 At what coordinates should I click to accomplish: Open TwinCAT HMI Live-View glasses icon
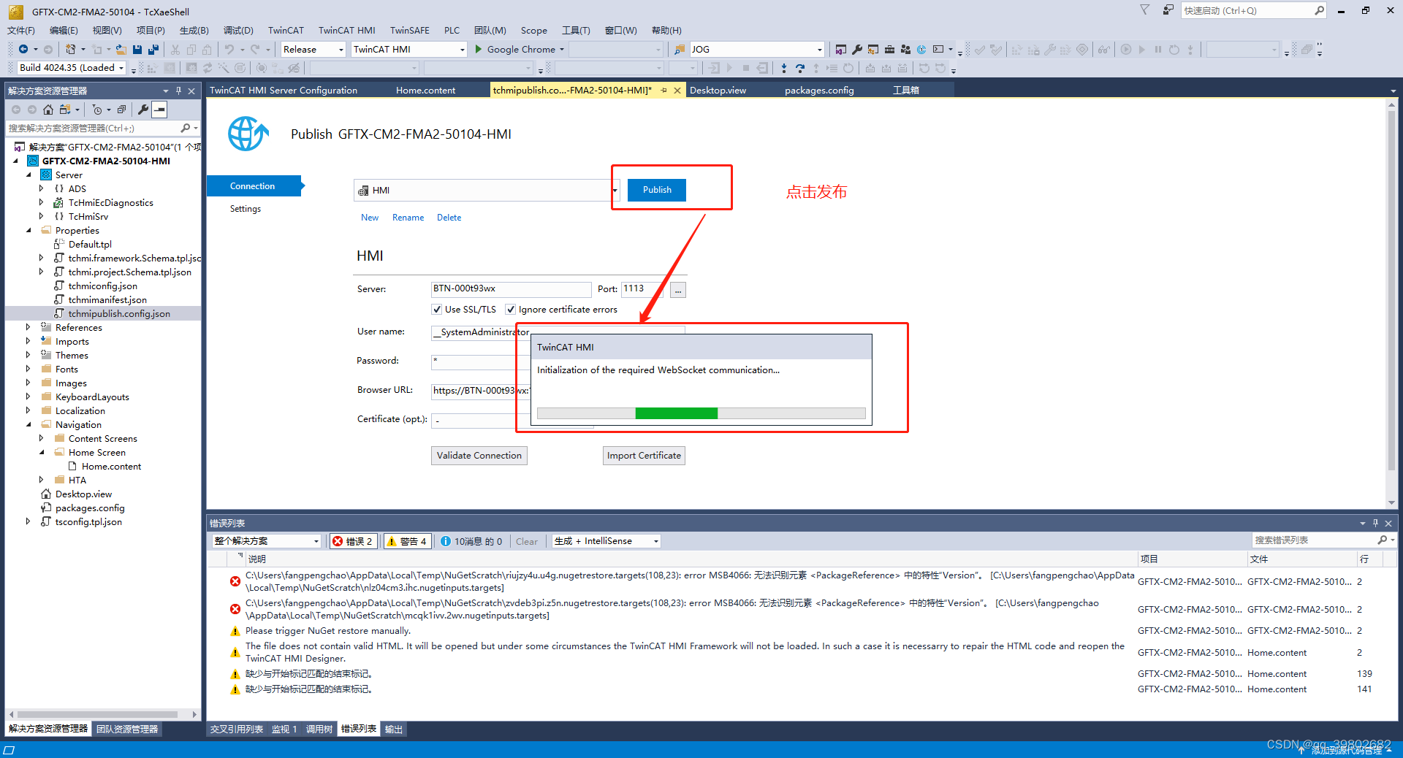[1104, 49]
